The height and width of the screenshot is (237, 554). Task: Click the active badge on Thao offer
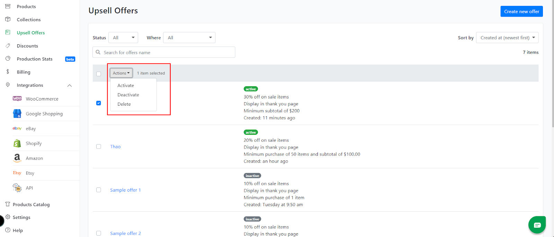click(251, 132)
